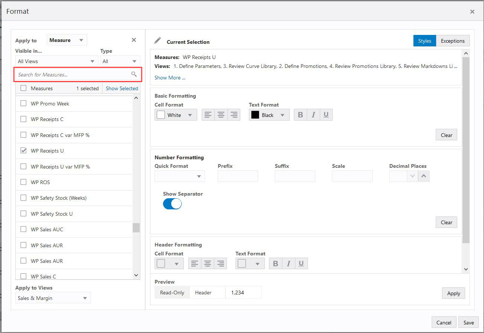Open the Apply to Views Sales & Margin dropdown
484x333 pixels.
[53, 298]
